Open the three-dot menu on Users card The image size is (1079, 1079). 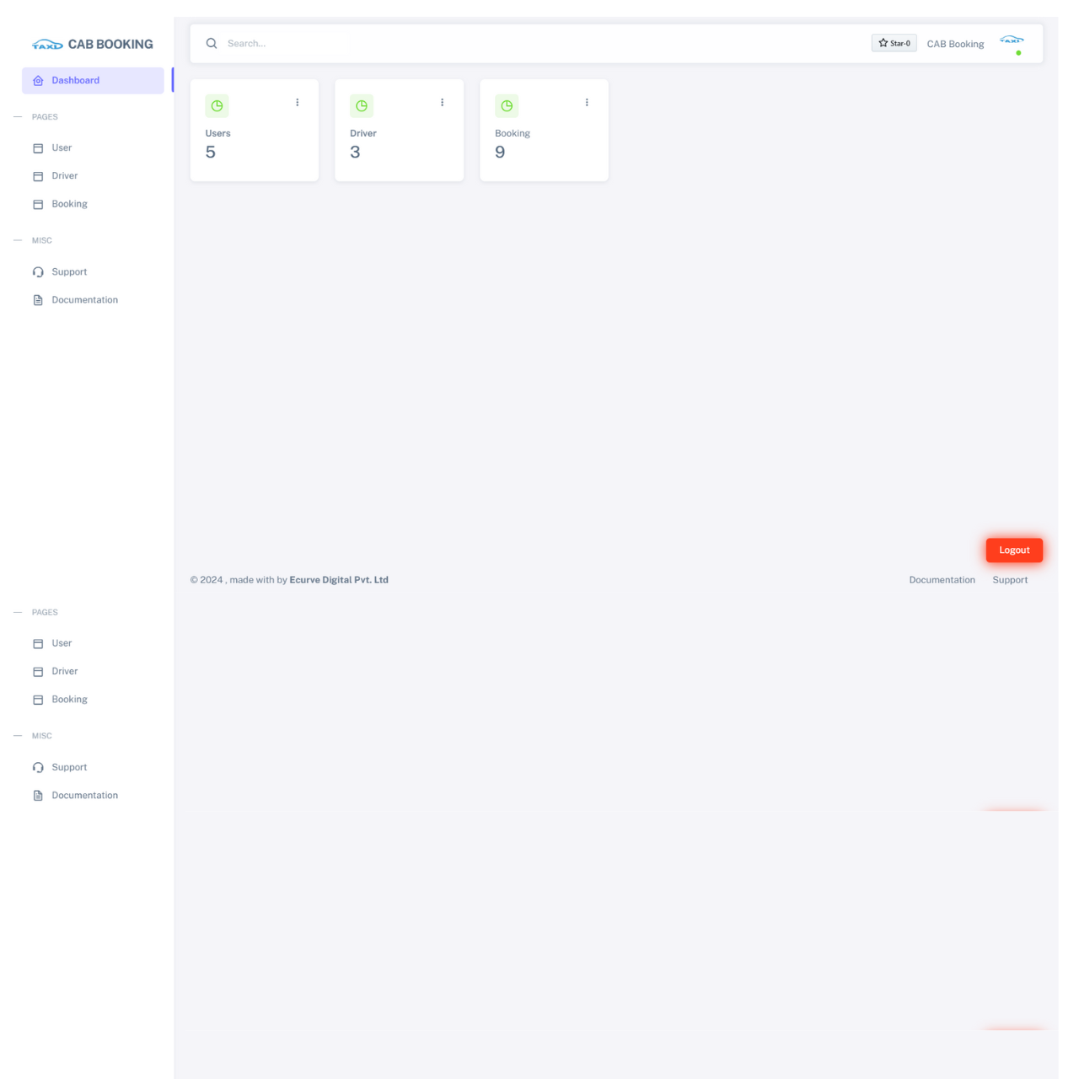(298, 103)
